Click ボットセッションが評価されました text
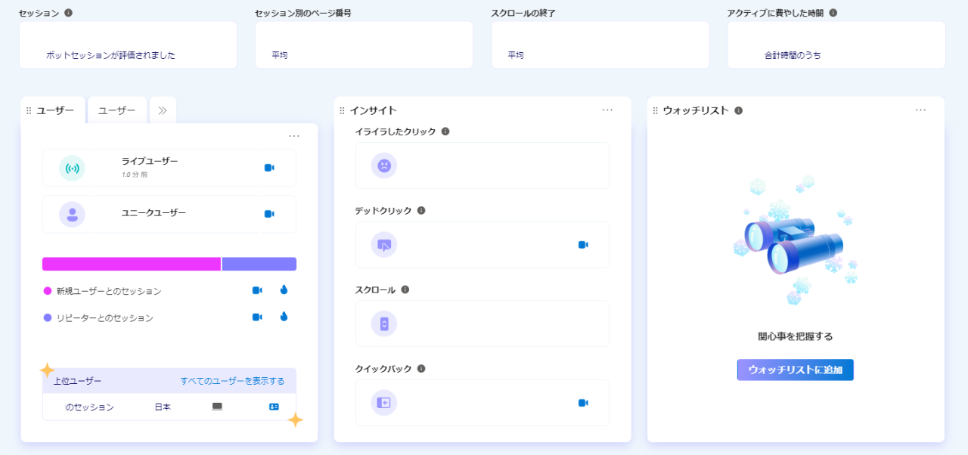The width and height of the screenshot is (968, 455). tap(110, 55)
